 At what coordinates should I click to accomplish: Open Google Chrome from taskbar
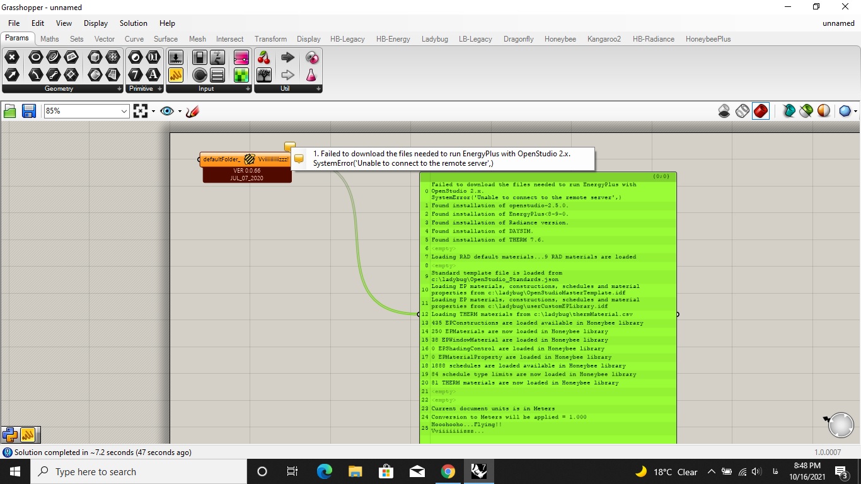pos(448,471)
